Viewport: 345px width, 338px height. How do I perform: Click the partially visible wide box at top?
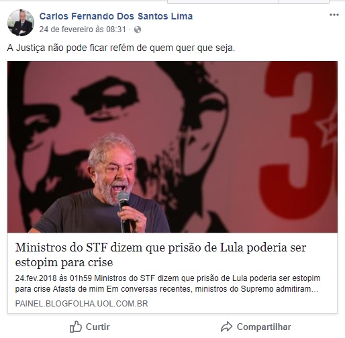(223, 2)
